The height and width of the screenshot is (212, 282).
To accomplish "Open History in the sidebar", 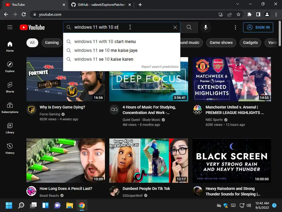I will 10,149.
